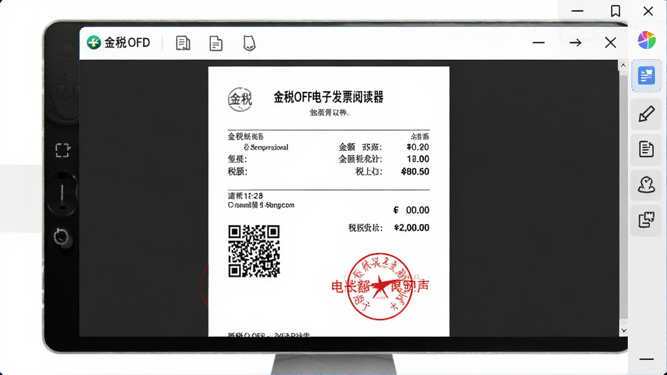Click the scrollbar down arrow
This screenshot has width=667, height=375.
(x=623, y=330)
